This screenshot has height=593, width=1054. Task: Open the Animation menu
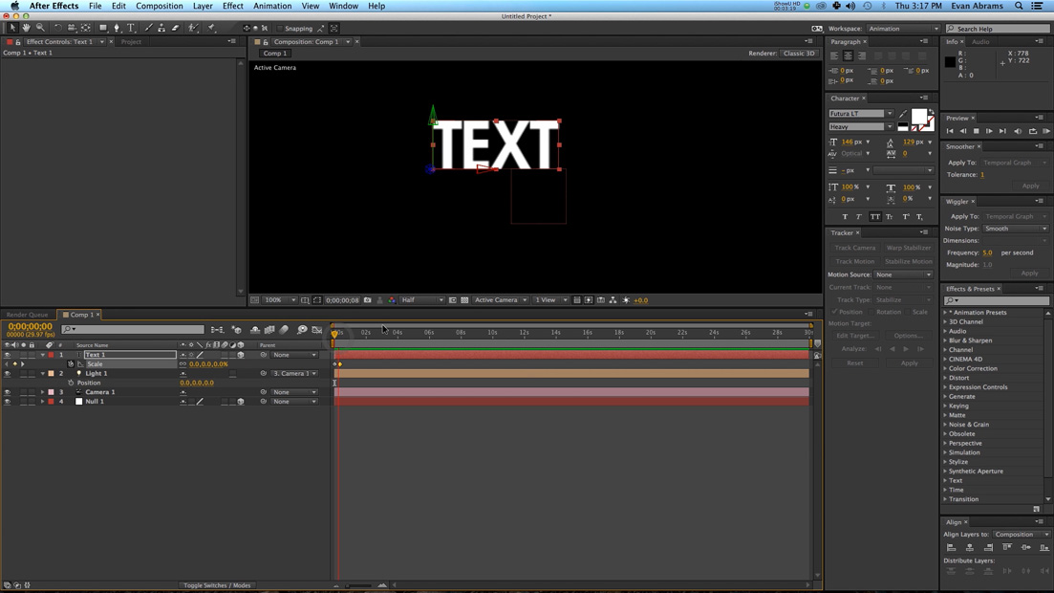272,6
